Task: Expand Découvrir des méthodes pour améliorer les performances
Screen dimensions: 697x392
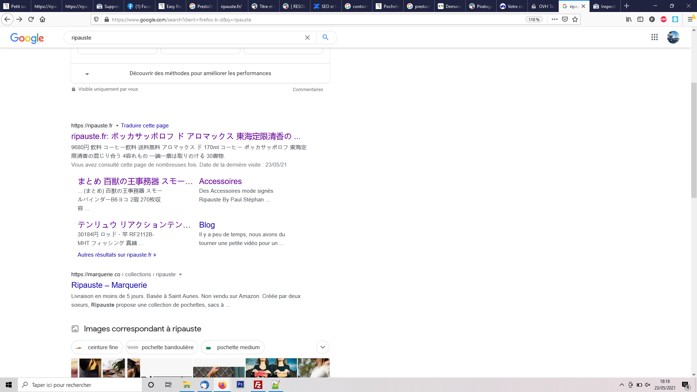Action: (x=200, y=74)
